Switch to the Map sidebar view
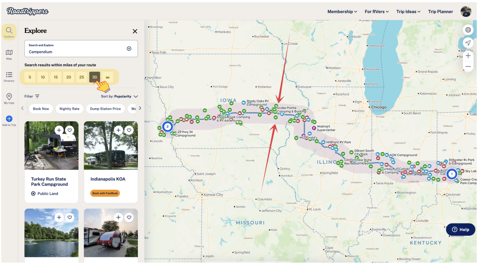 (x=9, y=54)
